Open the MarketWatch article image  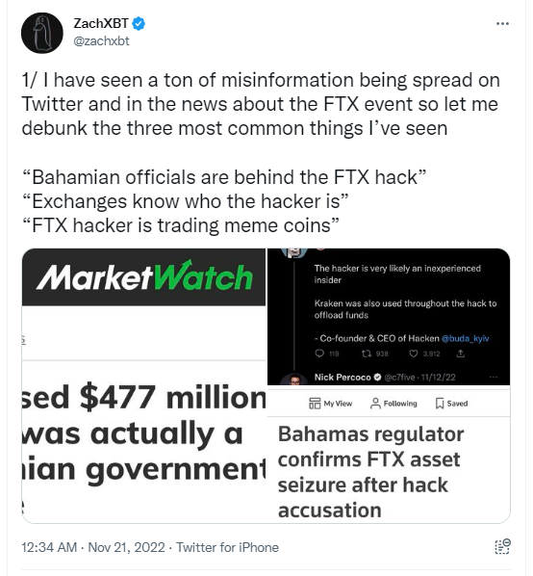click(x=143, y=385)
